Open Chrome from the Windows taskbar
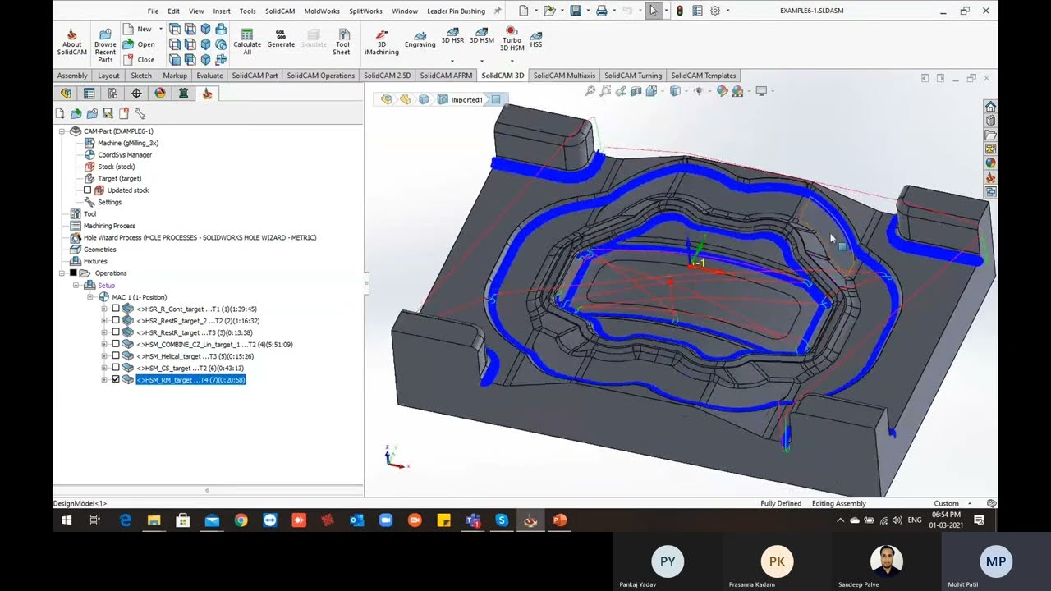Screen dimensions: 1051x591 pyautogui.click(x=241, y=520)
